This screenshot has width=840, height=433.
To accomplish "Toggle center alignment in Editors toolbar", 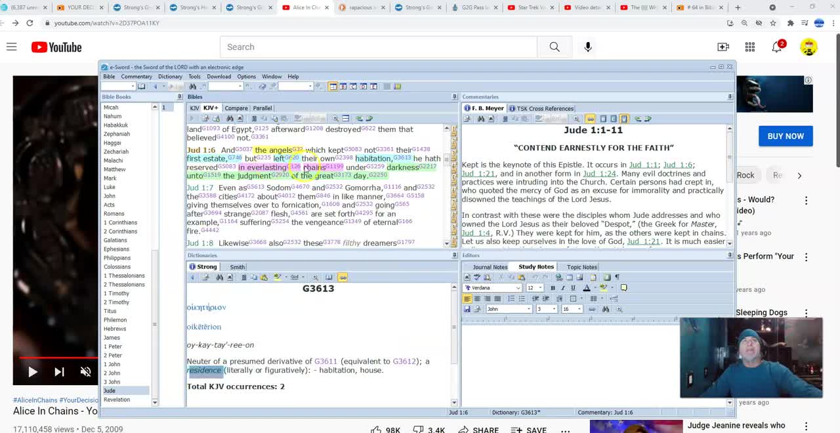I will pos(477,299).
